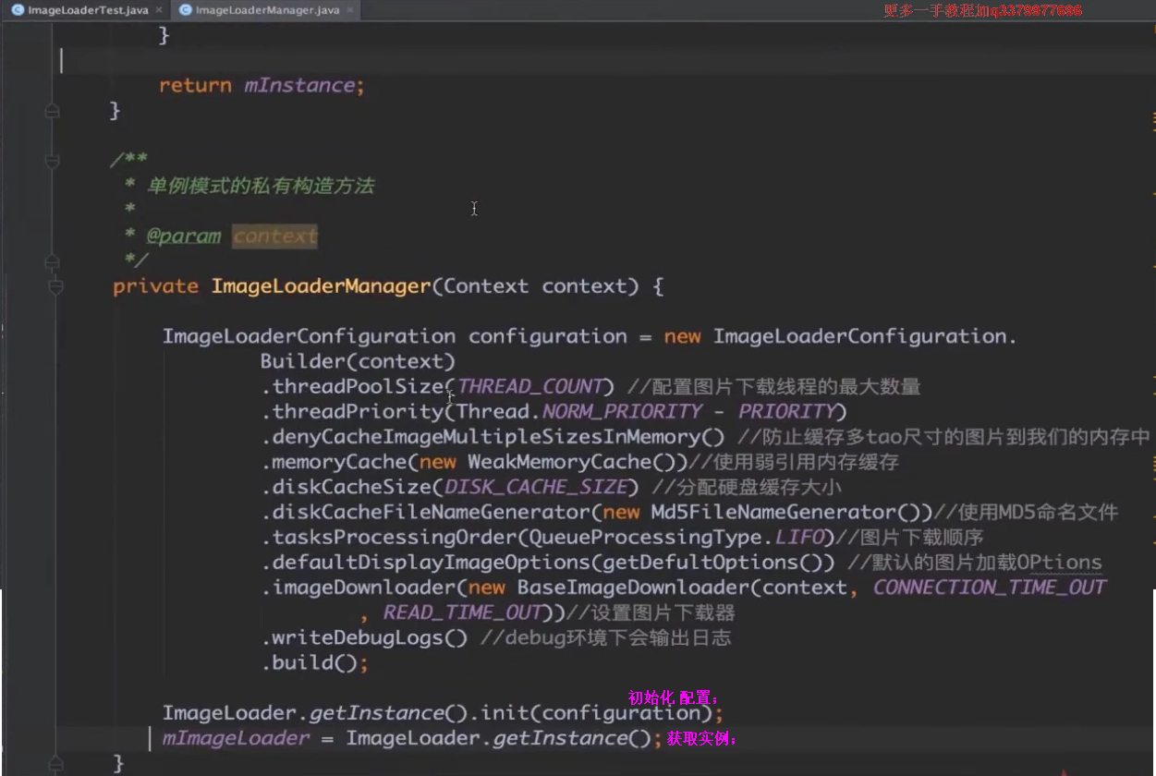1156x776 pixels.
Task: Click the CONNECTION_TIME_OUT constant
Action: click(x=990, y=587)
